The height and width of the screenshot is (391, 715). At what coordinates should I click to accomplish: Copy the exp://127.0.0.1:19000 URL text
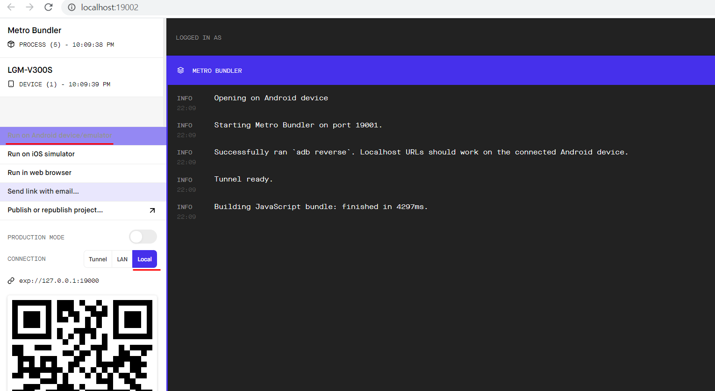(x=59, y=281)
